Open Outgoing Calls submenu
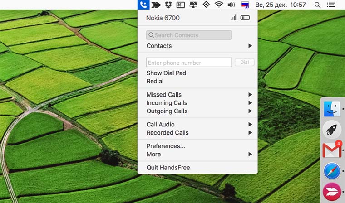This screenshot has height=203, width=345. [x=197, y=111]
